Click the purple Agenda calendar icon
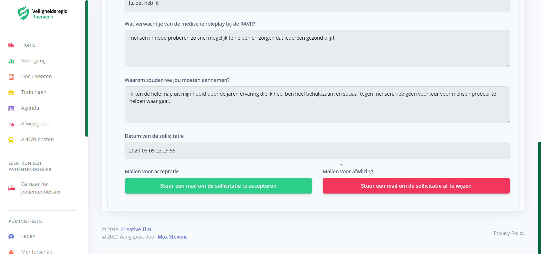 click(x=11, y=108)
